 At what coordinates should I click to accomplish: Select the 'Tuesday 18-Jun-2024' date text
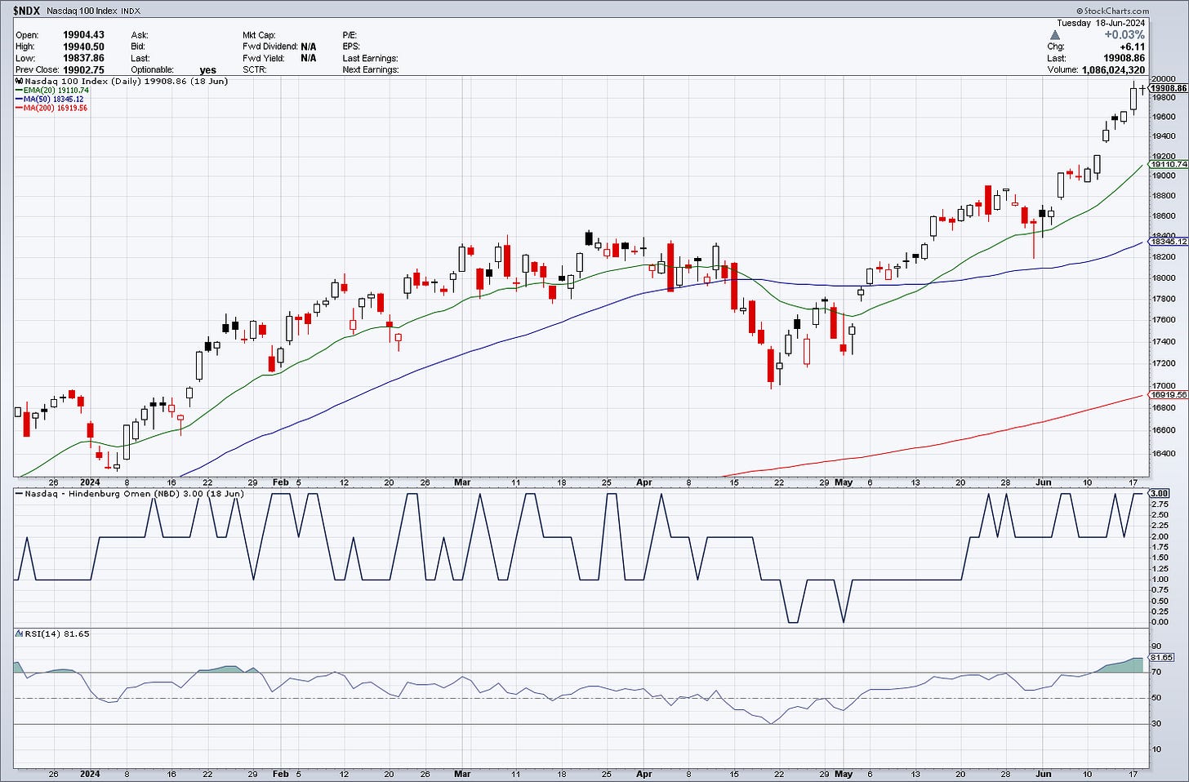click(1102, 23)
